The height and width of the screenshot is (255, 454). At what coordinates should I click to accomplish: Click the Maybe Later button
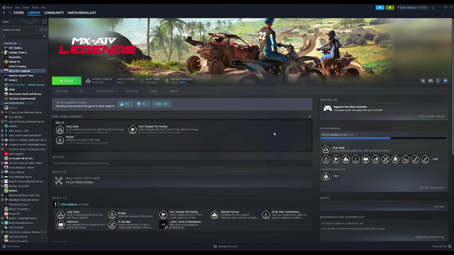(161, 104)
